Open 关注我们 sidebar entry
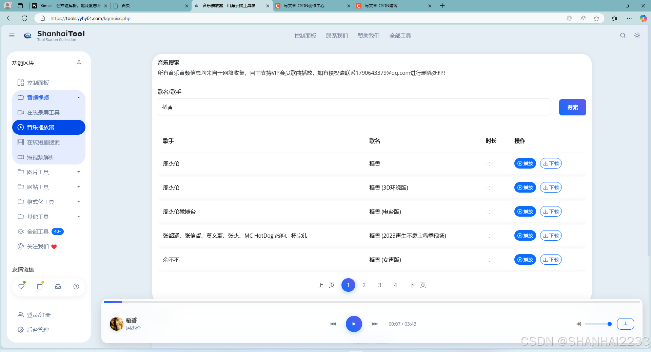The height and width of the screenshot is (352, 651). pos(49,246)
